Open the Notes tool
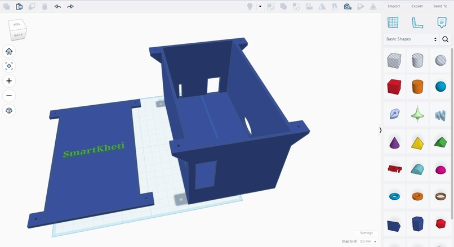The image size is (454, 247). coord(442,23)
